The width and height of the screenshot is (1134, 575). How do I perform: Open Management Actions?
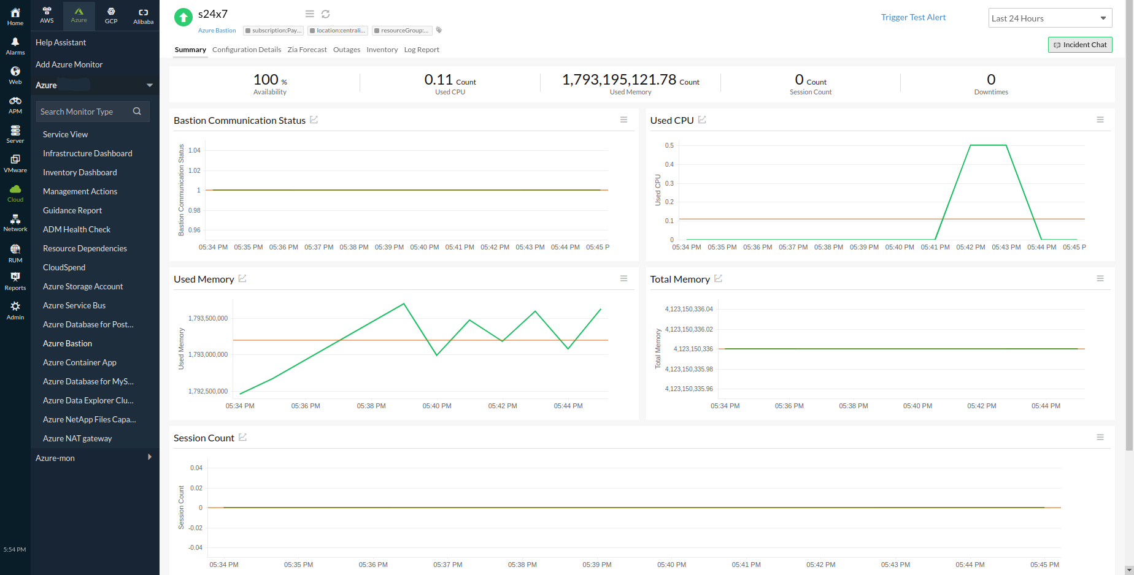(80, 191)
